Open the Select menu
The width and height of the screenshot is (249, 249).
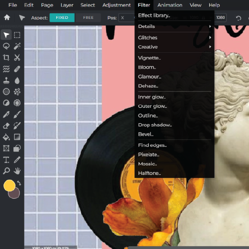click(88, 5)
